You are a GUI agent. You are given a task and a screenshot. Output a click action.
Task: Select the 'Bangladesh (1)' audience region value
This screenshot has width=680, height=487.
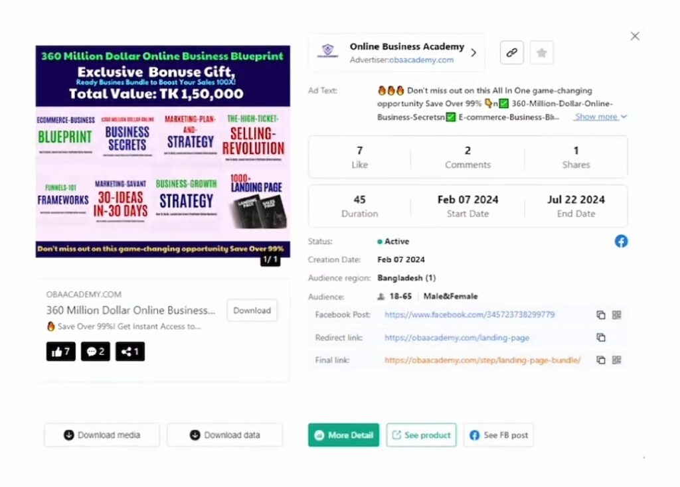click(x=406, y=278)
